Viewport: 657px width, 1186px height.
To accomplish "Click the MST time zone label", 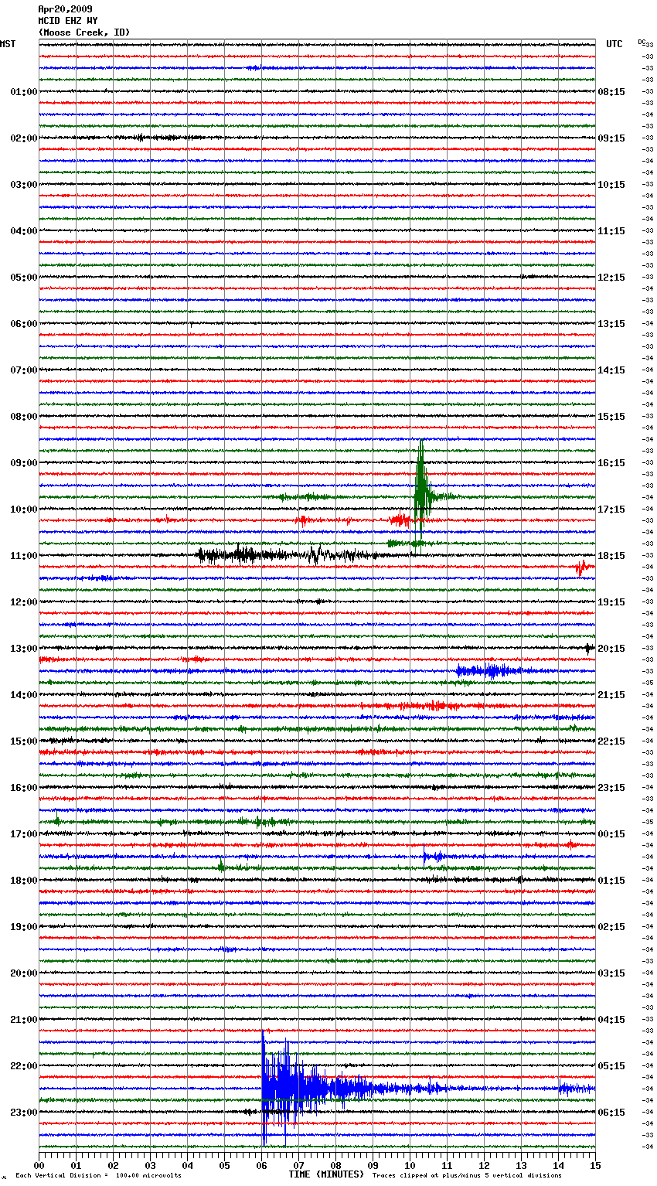I will 8,44.
